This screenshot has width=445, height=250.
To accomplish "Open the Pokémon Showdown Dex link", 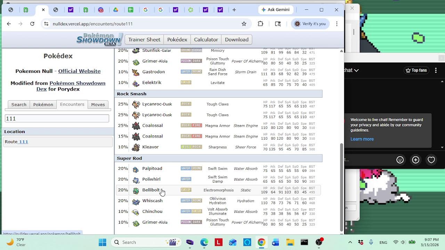I will point(71,86).
